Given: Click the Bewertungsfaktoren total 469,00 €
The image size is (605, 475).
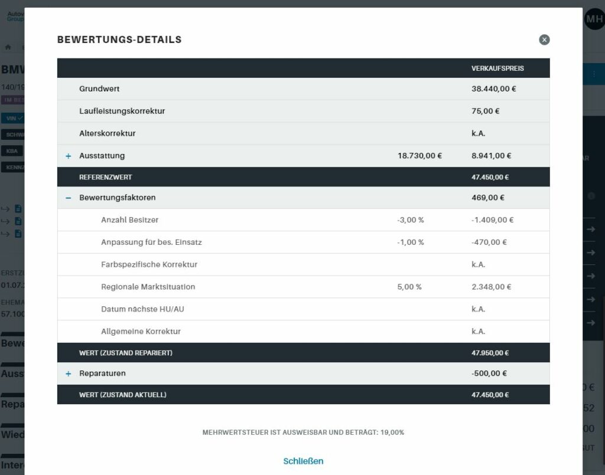Looking at the screenshot, I should (x=487, y=198).
